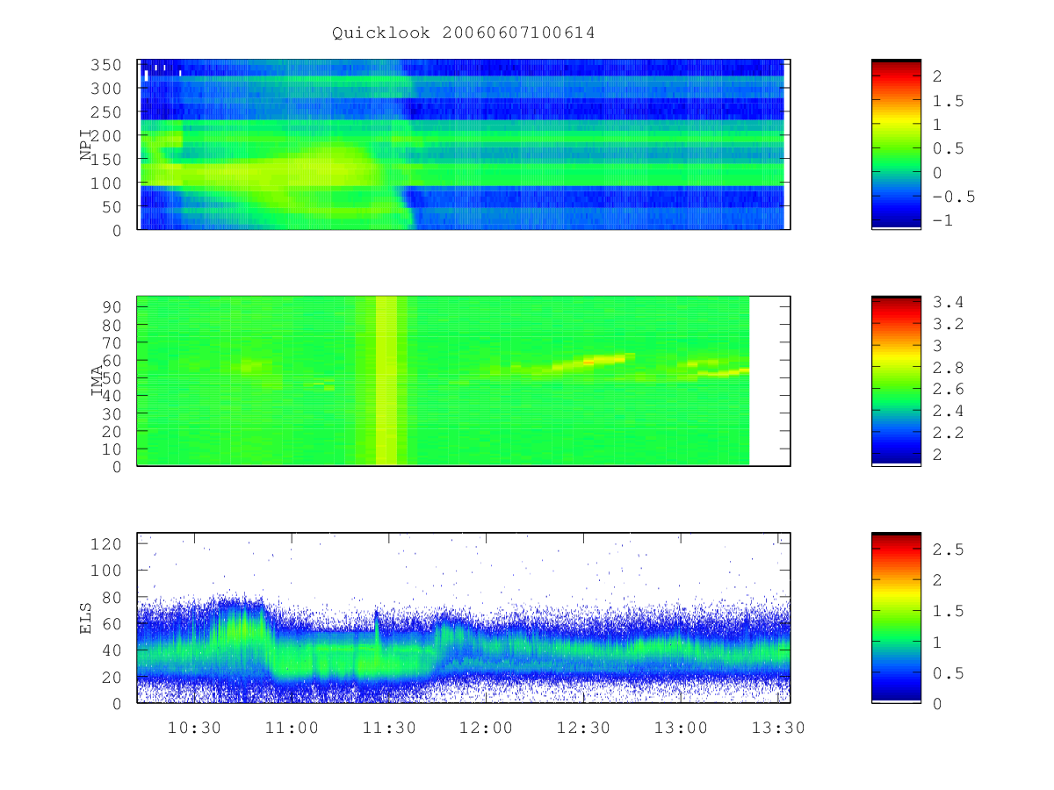The height and width of the screenshot is (790, 1054).
Task: Click NPI y-axis value 250
Action: click(108, 112)
